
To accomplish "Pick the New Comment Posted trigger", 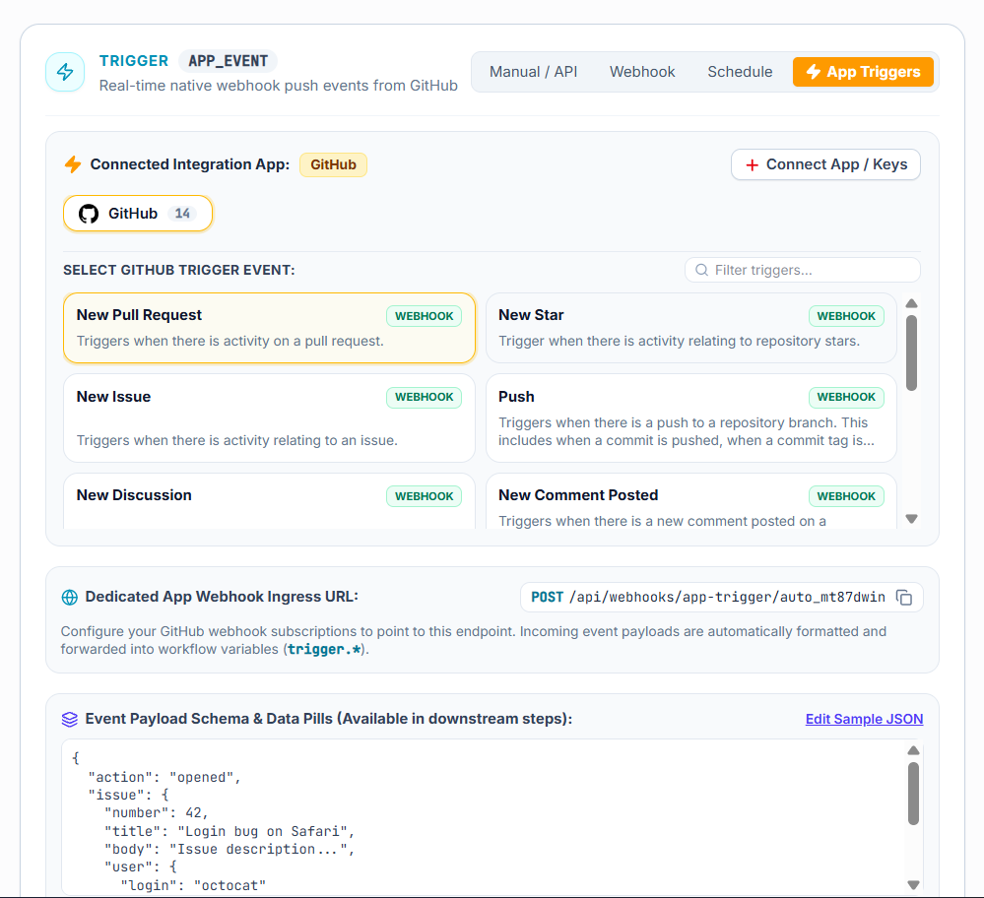I will click(x=690, y=501).
